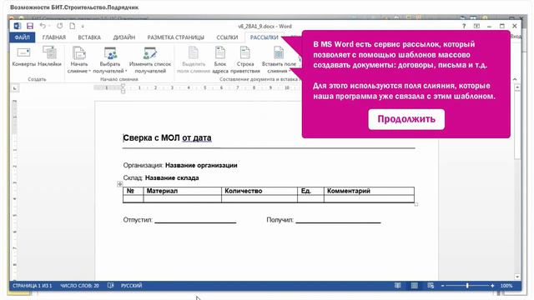The height and width of the screenshot is (300, 534).
Task: Click the line after Получил
Action: tap(338, 222)
